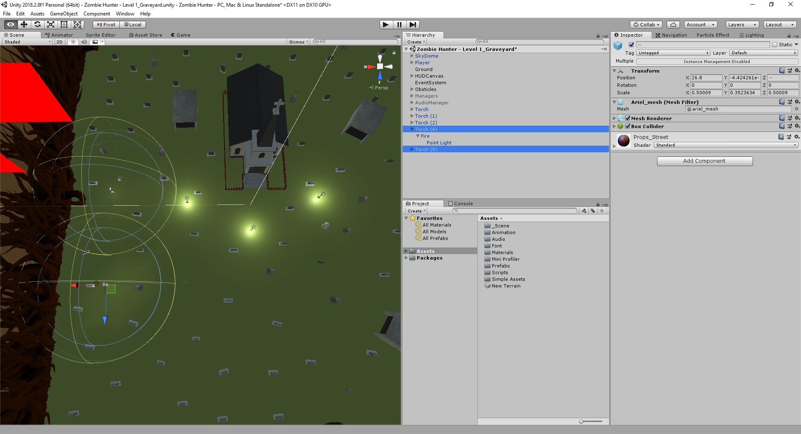Open mesh object picker circle icon
The width and height of the screenshot is (801, 434).
tap(796, 109)
